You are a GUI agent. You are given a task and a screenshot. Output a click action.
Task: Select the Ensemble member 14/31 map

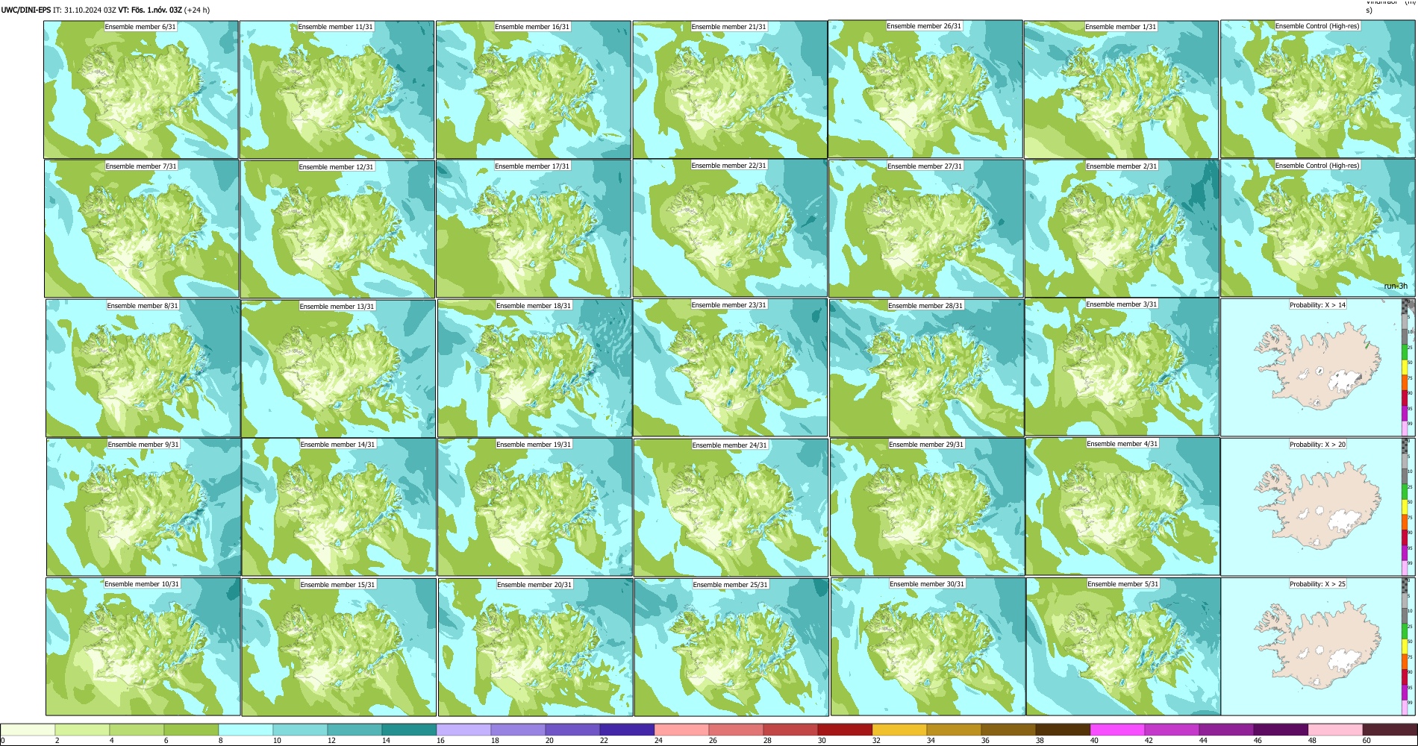(x=339, y=507)
